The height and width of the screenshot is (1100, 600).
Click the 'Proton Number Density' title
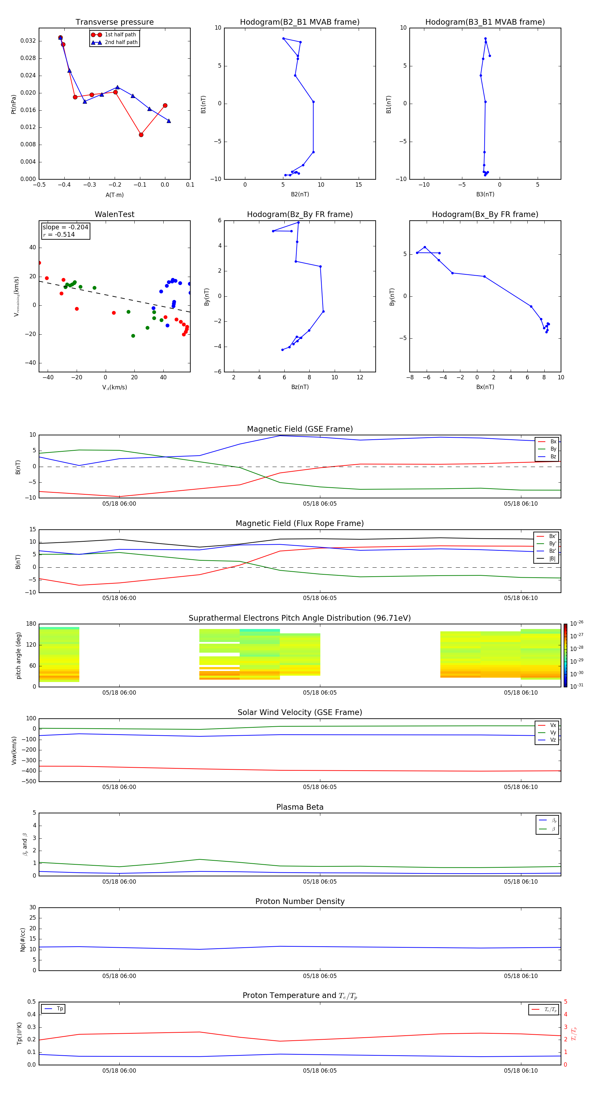(x=300, y=901)
